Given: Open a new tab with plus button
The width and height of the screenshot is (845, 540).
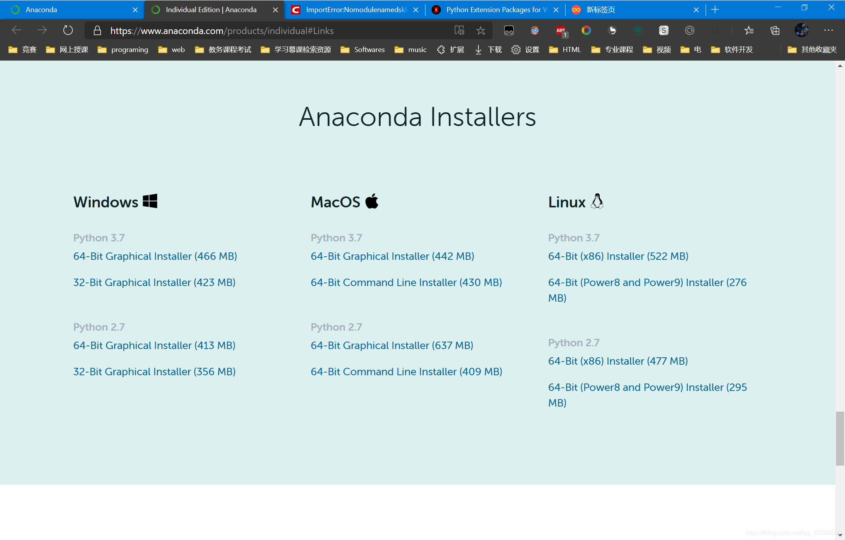Looking at the screenshot, I should coord(715,10).
